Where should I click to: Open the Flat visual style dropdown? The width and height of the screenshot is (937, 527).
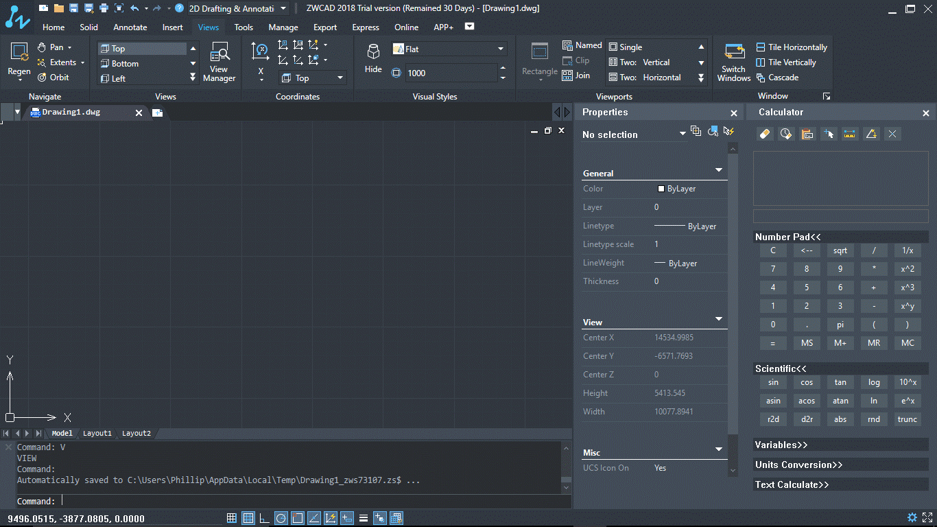pos(449,49)
